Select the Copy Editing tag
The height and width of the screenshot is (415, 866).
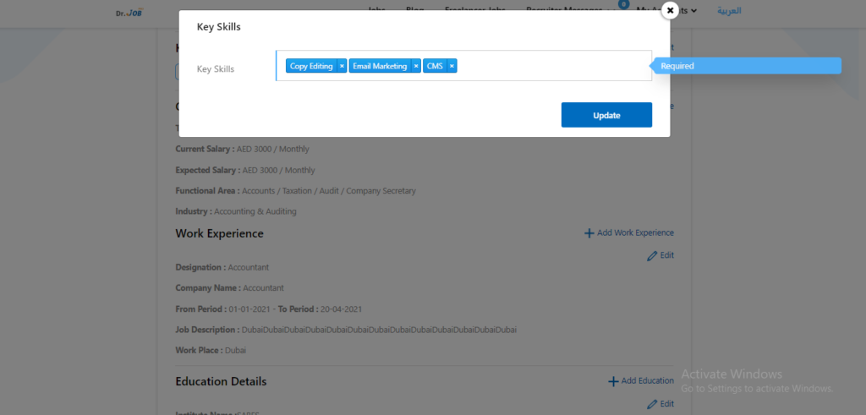tap(311, 66)
